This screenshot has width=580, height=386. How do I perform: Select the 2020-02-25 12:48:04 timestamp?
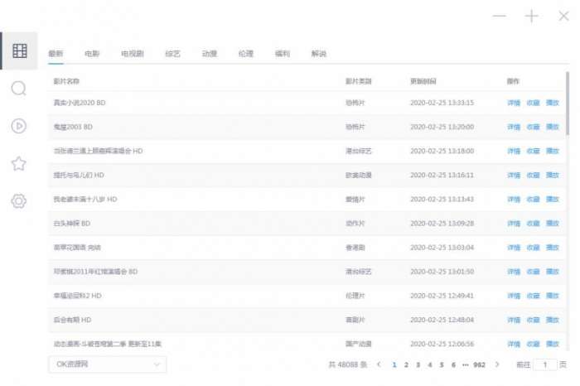442,320
